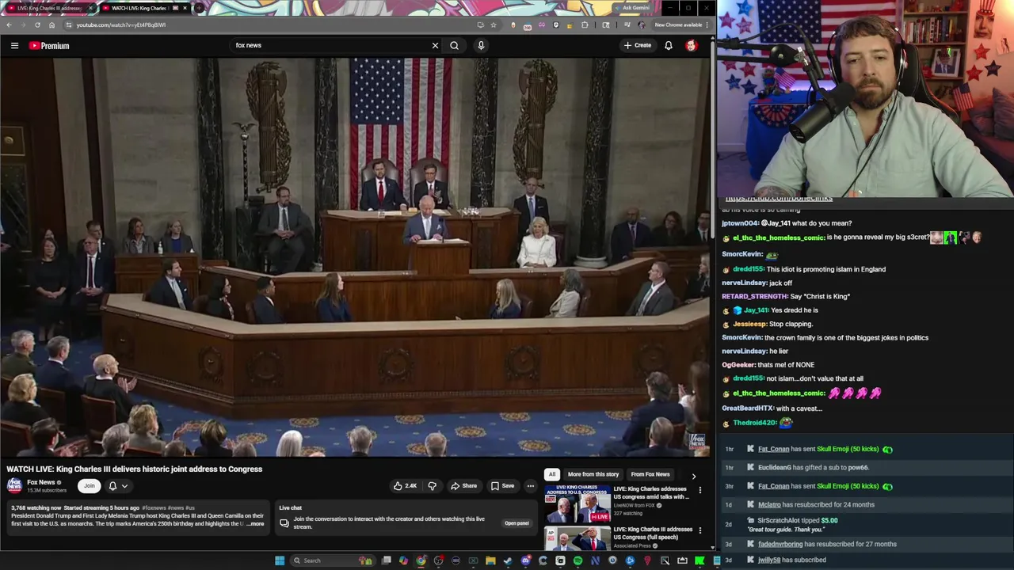This screenshot has height=570, width=1014.
Task: Reload the YouTube page
Action: point(37,25)
